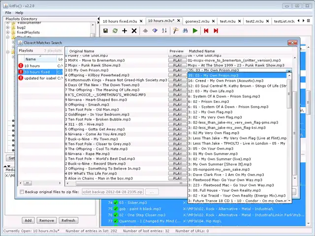Click the binoculars Find closest matches icon

pyautogui.click(x=185, y=30)
